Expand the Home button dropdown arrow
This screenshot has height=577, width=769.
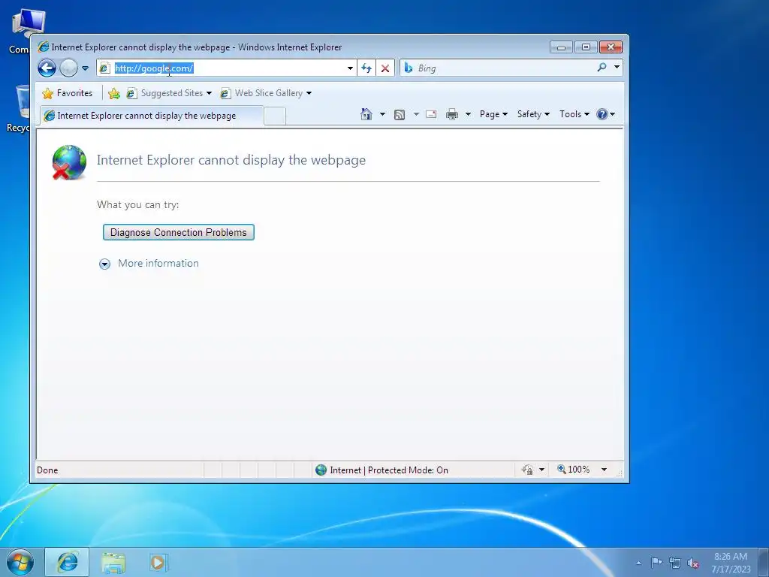[382, 114]
